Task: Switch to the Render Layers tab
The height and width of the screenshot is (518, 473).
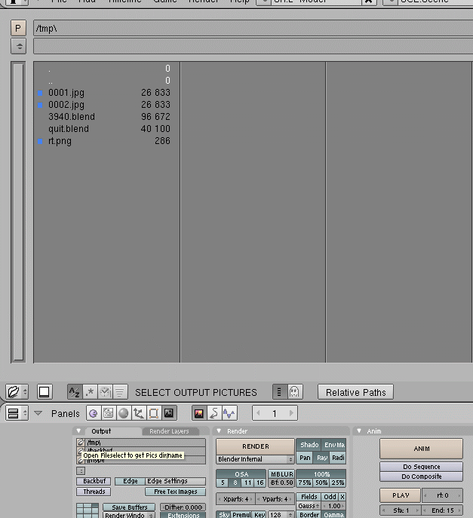Action: tap(169, 431)
